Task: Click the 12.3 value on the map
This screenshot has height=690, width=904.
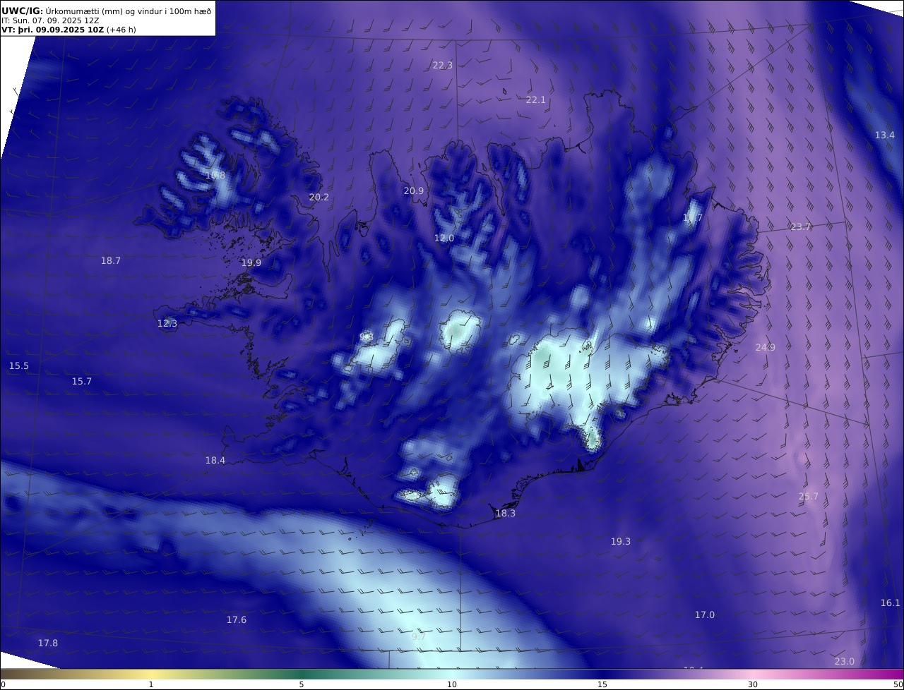Action: coord(167,324)
